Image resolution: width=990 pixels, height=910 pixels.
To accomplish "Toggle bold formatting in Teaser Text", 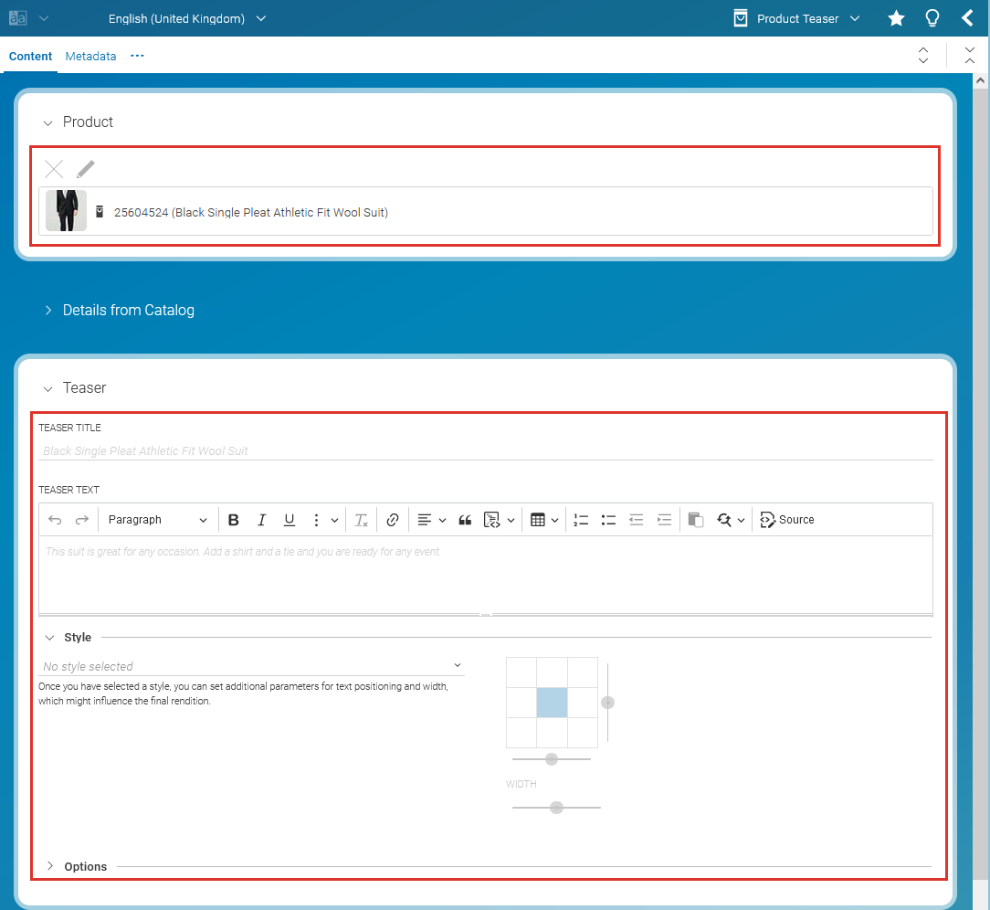I will [234, 520].
